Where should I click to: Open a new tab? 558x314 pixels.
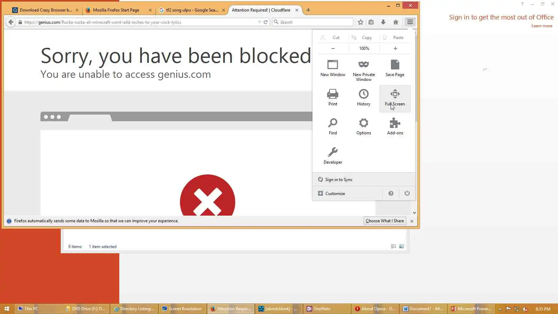308,10
